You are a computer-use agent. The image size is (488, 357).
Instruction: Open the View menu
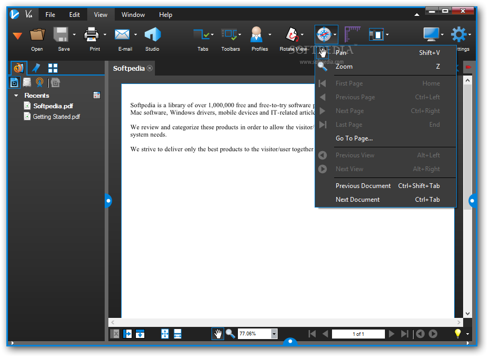(x=100, y=15)
